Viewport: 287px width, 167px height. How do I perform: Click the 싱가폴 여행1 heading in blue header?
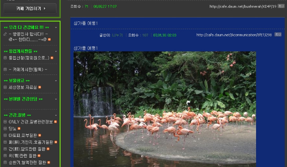[x=86, y=23]
